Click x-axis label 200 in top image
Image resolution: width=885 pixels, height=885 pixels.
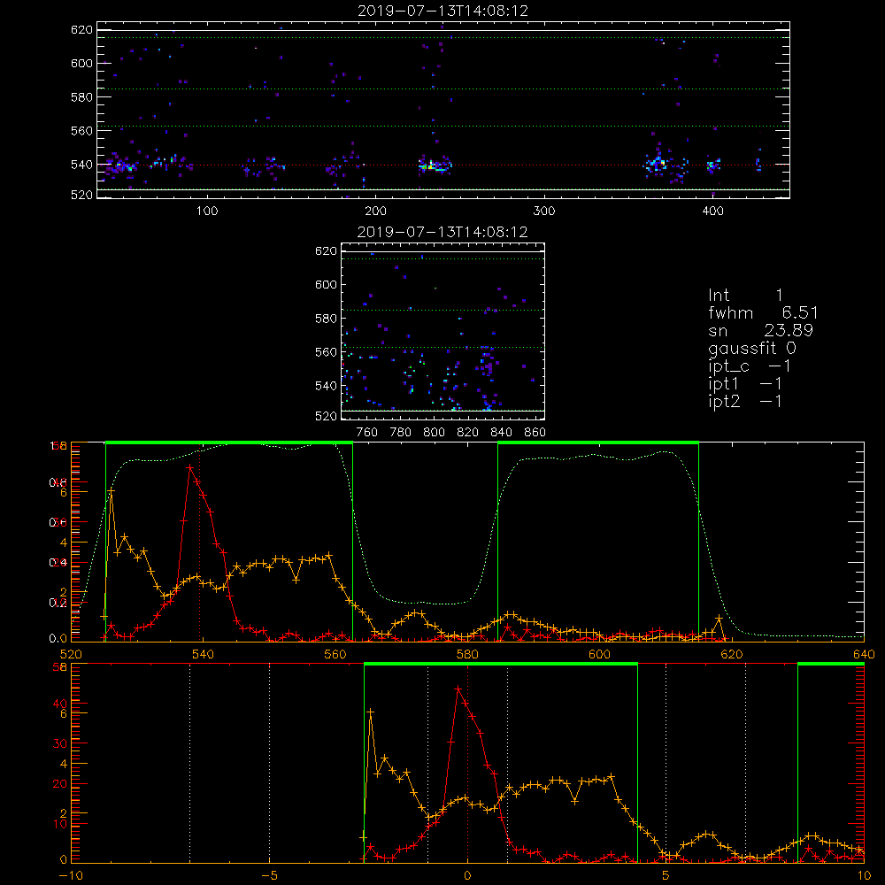tap(375, 212)
